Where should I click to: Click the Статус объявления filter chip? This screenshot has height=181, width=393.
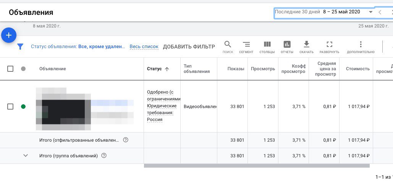tap(78, 46)
